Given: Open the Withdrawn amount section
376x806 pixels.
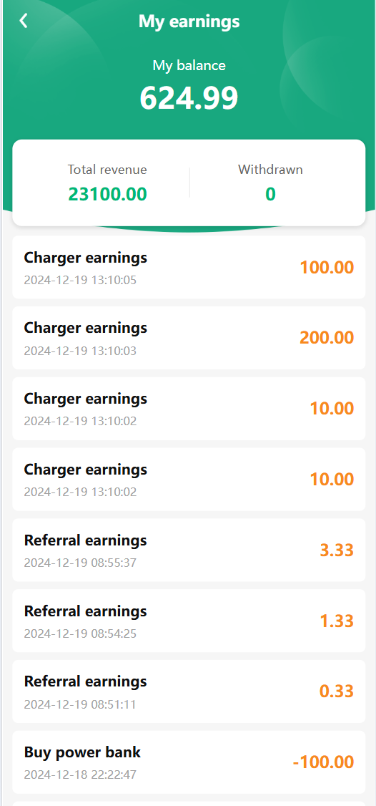Looking at the screenshot, I should 270,183.
